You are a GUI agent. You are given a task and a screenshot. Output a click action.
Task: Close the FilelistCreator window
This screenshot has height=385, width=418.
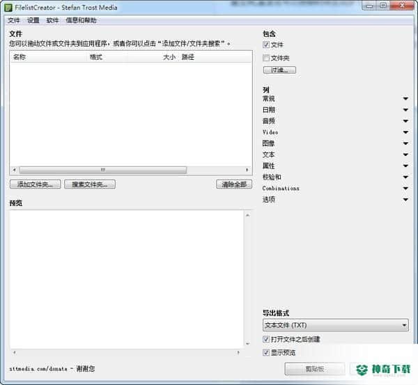403,6
